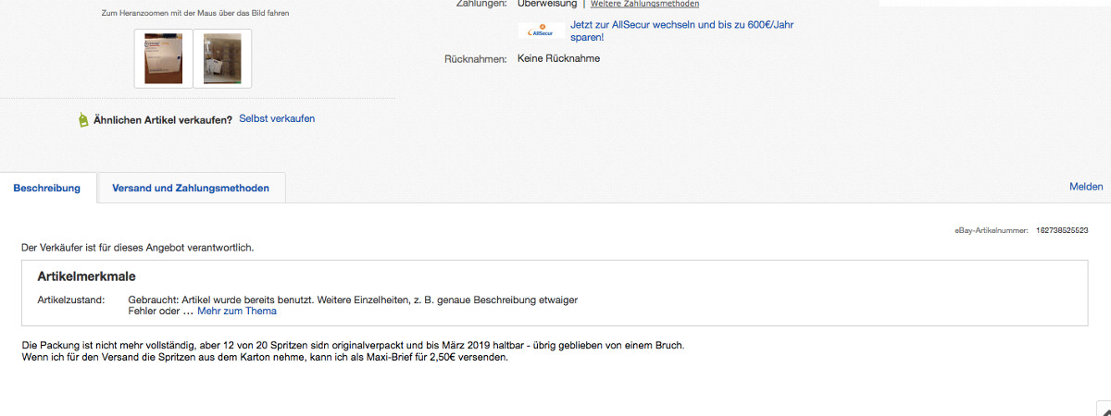1111x416 pixels.
Task: Click the Artikelmerkmale heading
Action: coord(87,276)
